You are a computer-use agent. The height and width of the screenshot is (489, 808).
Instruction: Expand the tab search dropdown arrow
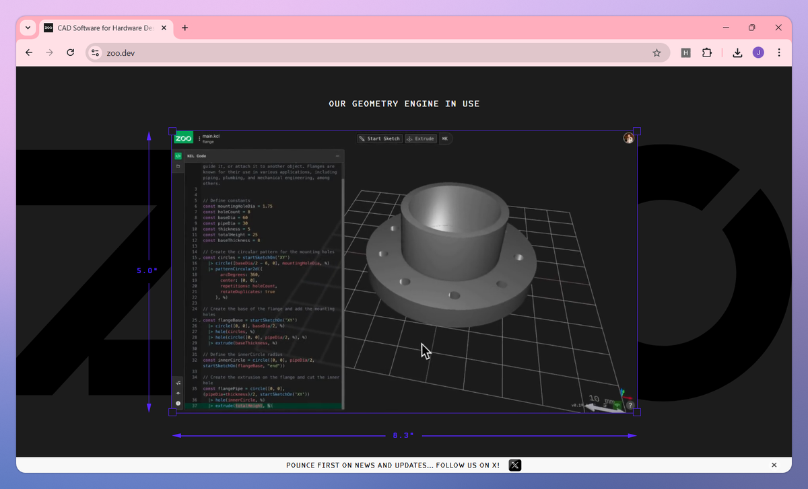pyautogui.click(x=28, y=28)
